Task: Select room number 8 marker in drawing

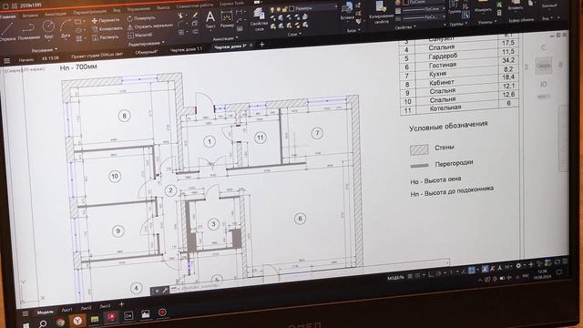Action: point(124,116)
